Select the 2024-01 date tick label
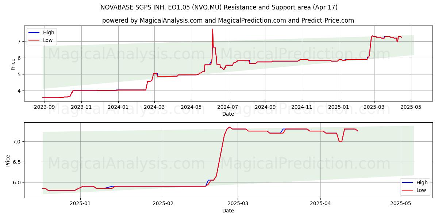The width and height of the screenshot is (438, 219). click(118, 107)
